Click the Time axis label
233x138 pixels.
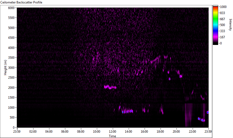point(112,136)
